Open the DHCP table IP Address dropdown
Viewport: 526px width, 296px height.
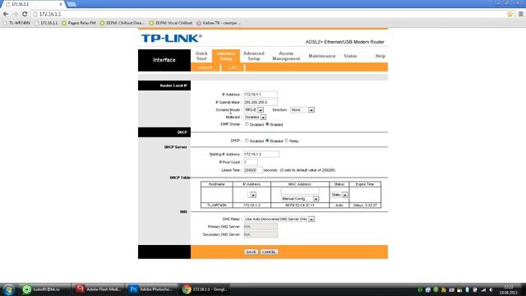pos(252,195)
